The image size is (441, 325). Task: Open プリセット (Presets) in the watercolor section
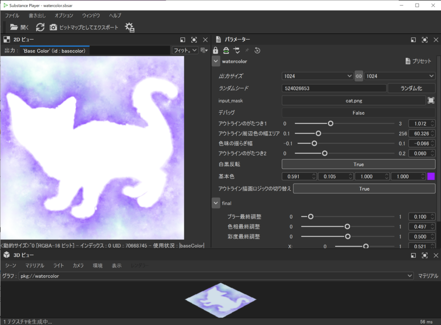click(x=418, y=61)
